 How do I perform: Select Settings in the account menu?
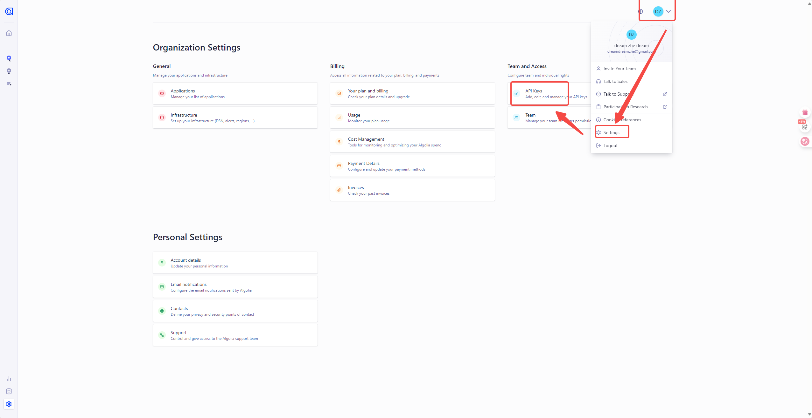(x=611, y=132)
